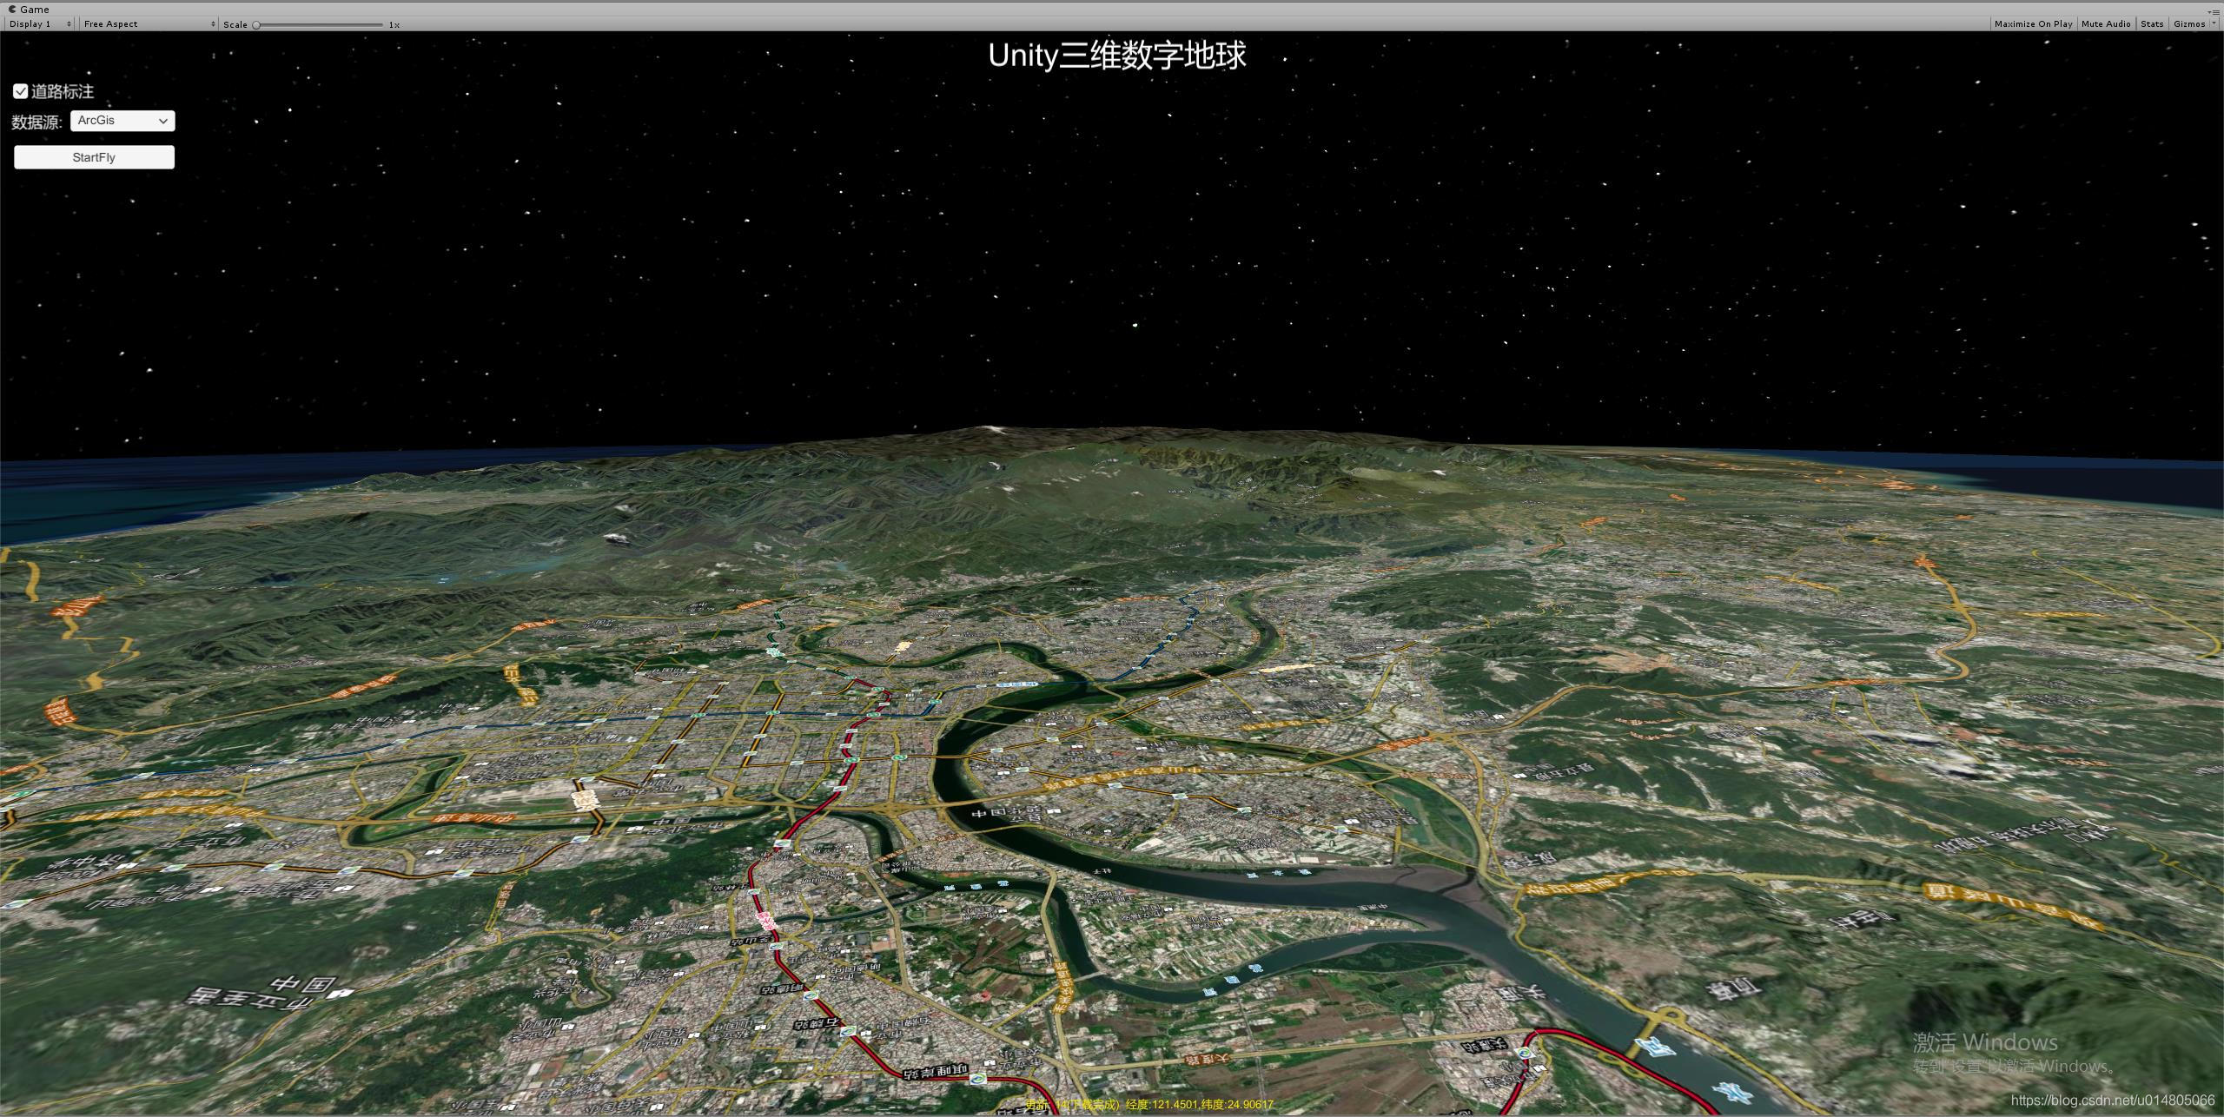Open the Free Aspect ratio dropdown
Image resolution: width=2224 pixels, height=1117 pixels.
pyautogui.click(x=148, y=24)
